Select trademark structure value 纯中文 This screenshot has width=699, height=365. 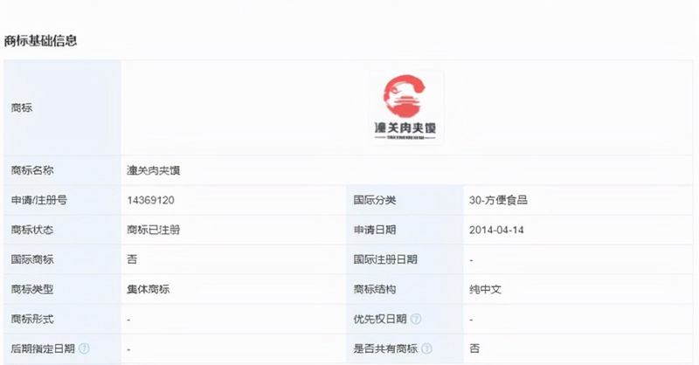coord(485,289)
